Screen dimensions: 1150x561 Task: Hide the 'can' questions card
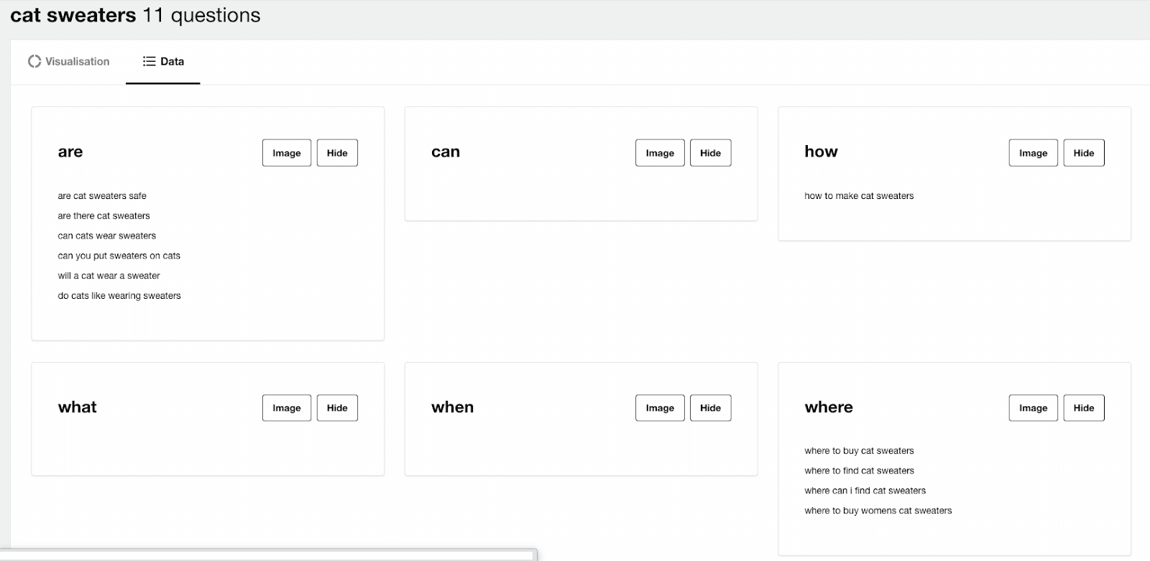pyautogui.click(x=710, y=153)
